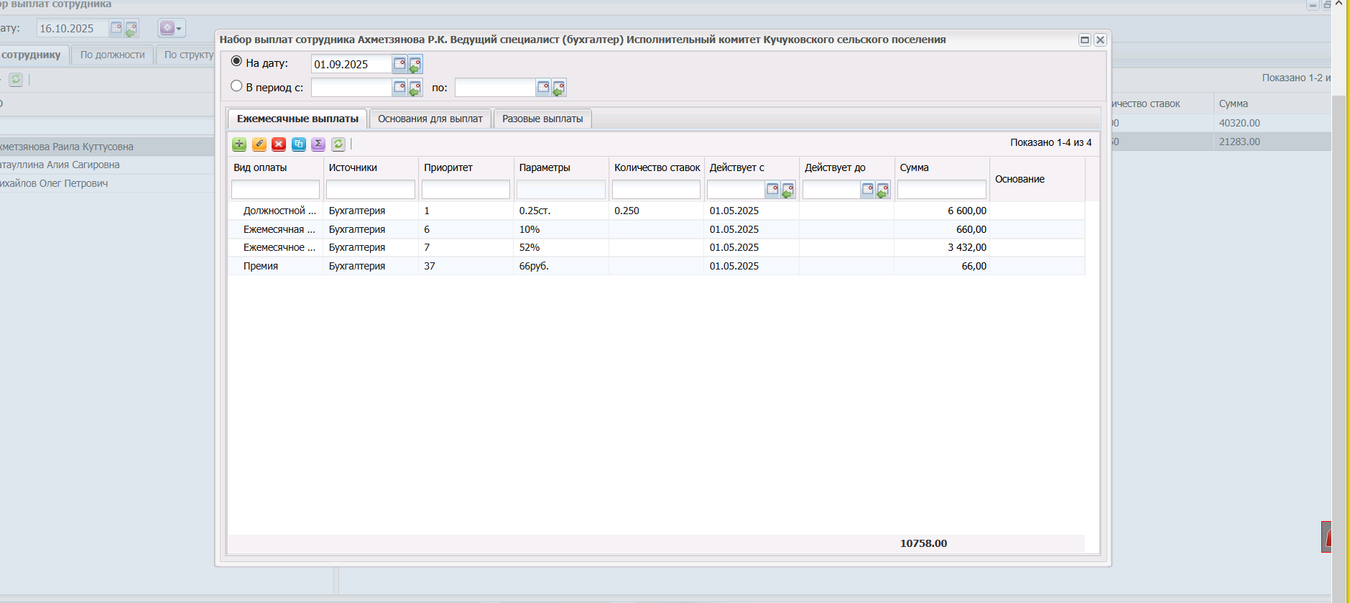
Task: Open calendar picker for 'На дату' field
Action: [x=400, y=64]
